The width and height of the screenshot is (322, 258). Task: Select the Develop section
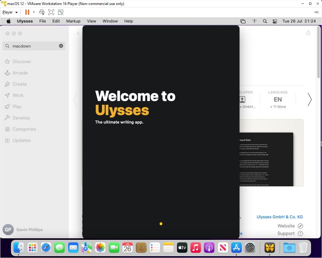(21, 118)
